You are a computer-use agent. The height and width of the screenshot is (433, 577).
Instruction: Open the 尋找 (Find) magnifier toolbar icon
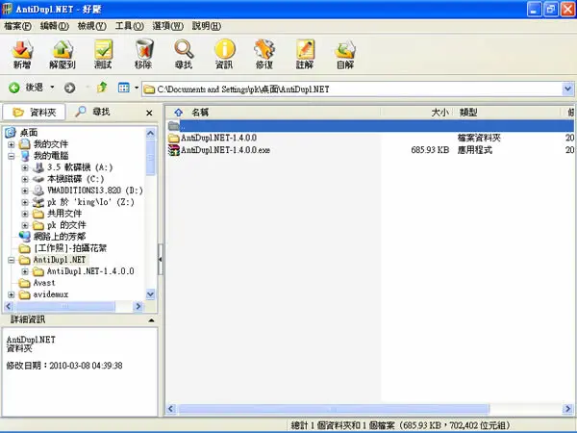[x=184, y=54]
